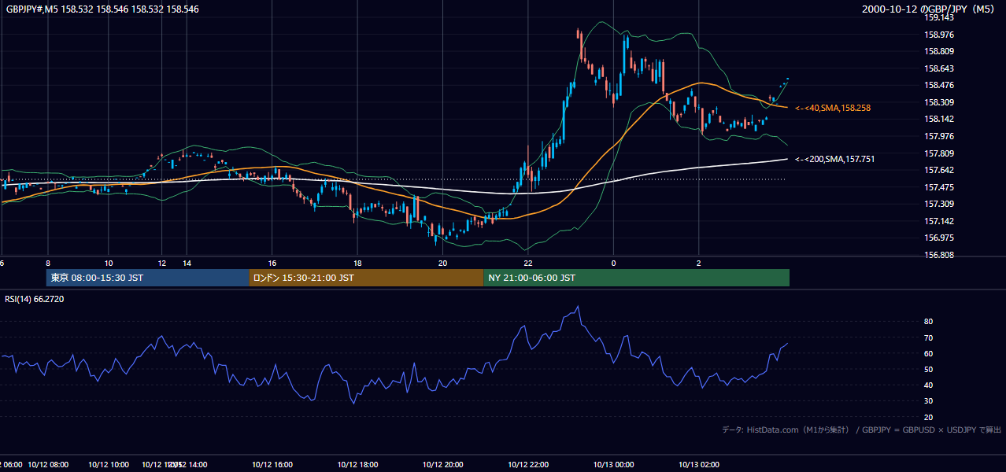Click the 157.309 price axis label
This screenshot has height=472, width=1006.
tap(939, 204)
